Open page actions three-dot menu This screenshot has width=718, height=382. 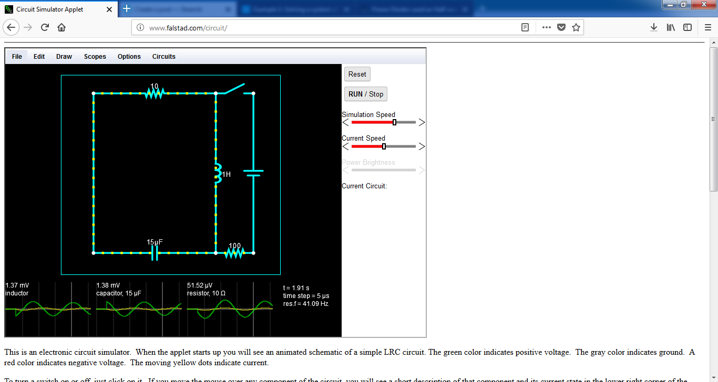point(546,27)
